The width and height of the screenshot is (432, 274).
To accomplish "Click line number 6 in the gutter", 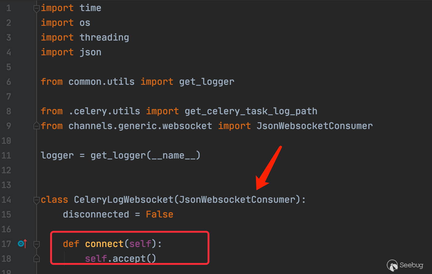I will pos(9,82).
